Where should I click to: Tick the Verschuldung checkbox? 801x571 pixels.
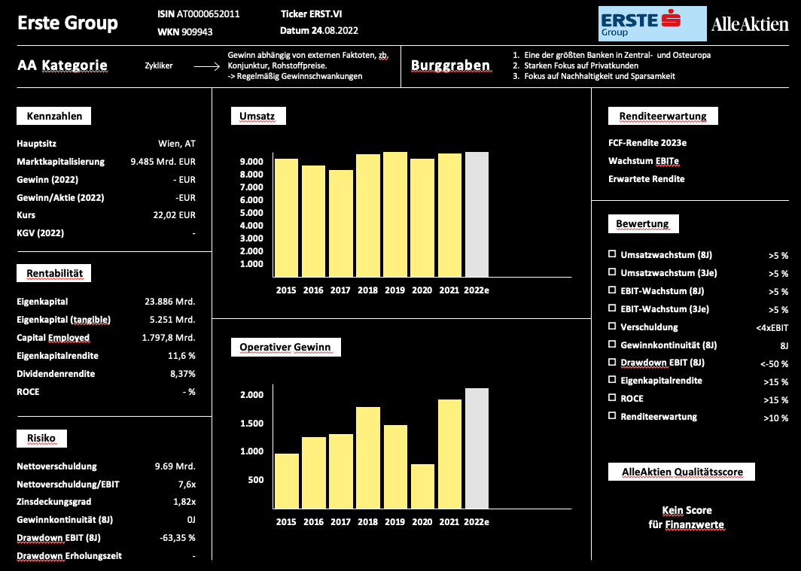click(x=611, y=326)
